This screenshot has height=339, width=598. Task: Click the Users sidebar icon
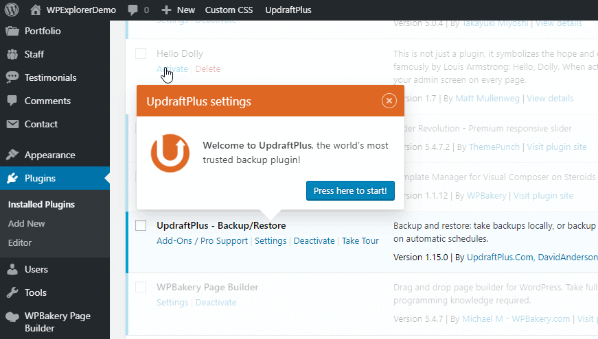pos(12,269)
